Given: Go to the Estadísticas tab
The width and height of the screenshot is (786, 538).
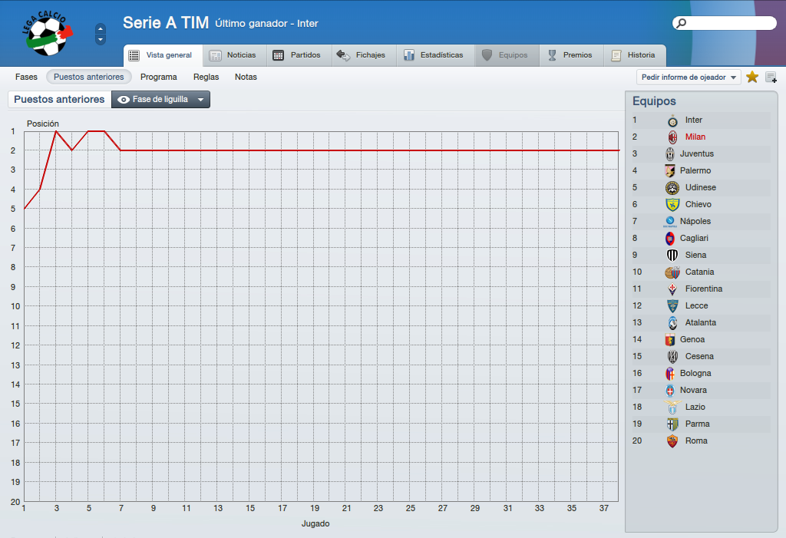Looking at the screenshot, I should [x=435, y=55].
